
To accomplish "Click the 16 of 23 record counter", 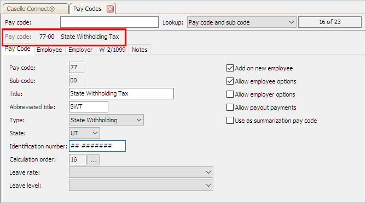I will [x=330, y=22].
